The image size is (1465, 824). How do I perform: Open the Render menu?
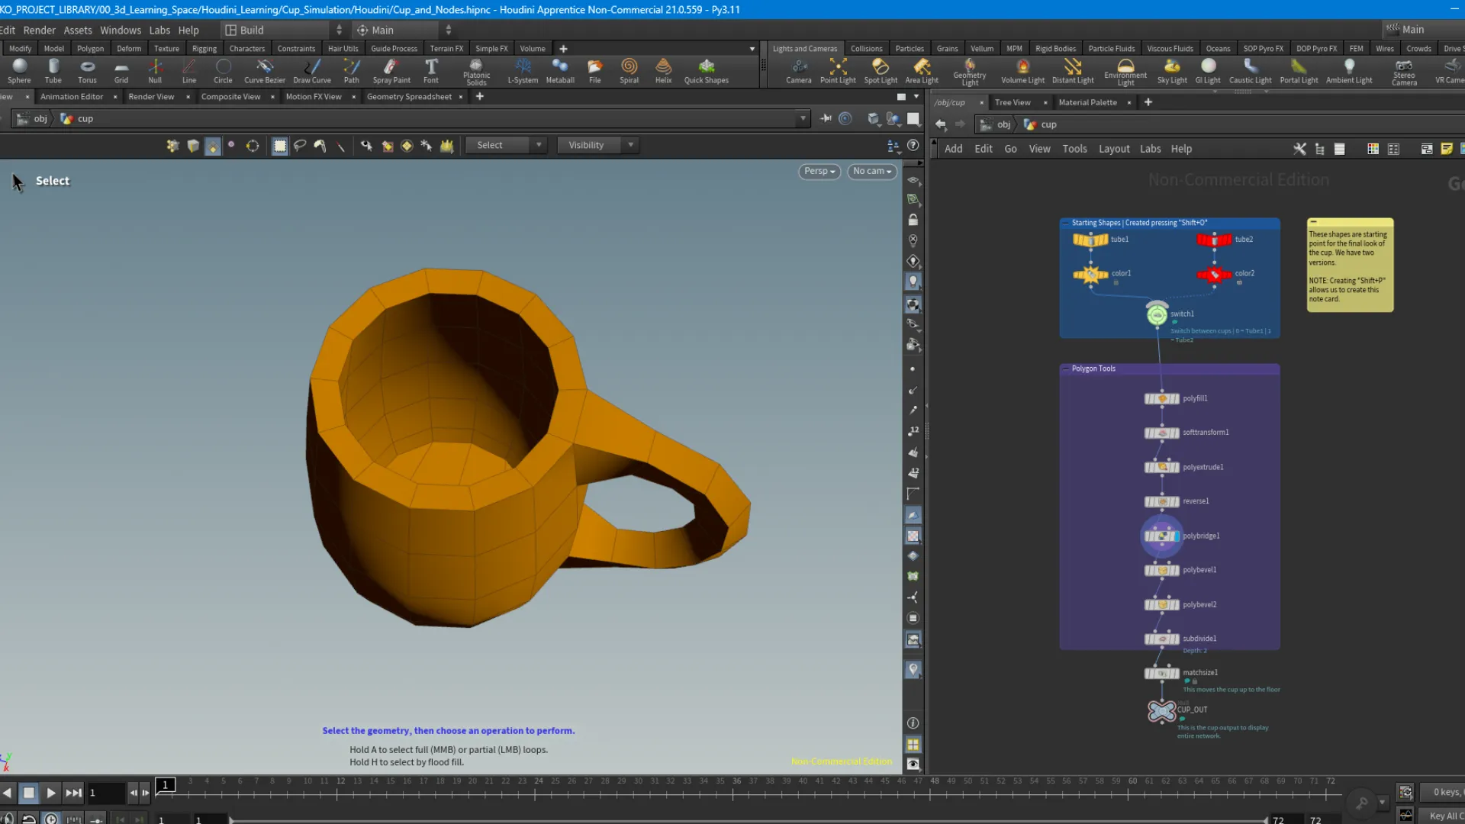pos(39,30)
